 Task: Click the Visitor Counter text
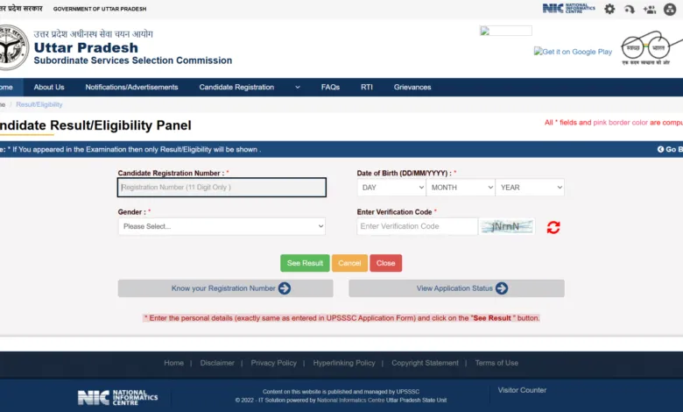tap(522, 390)
